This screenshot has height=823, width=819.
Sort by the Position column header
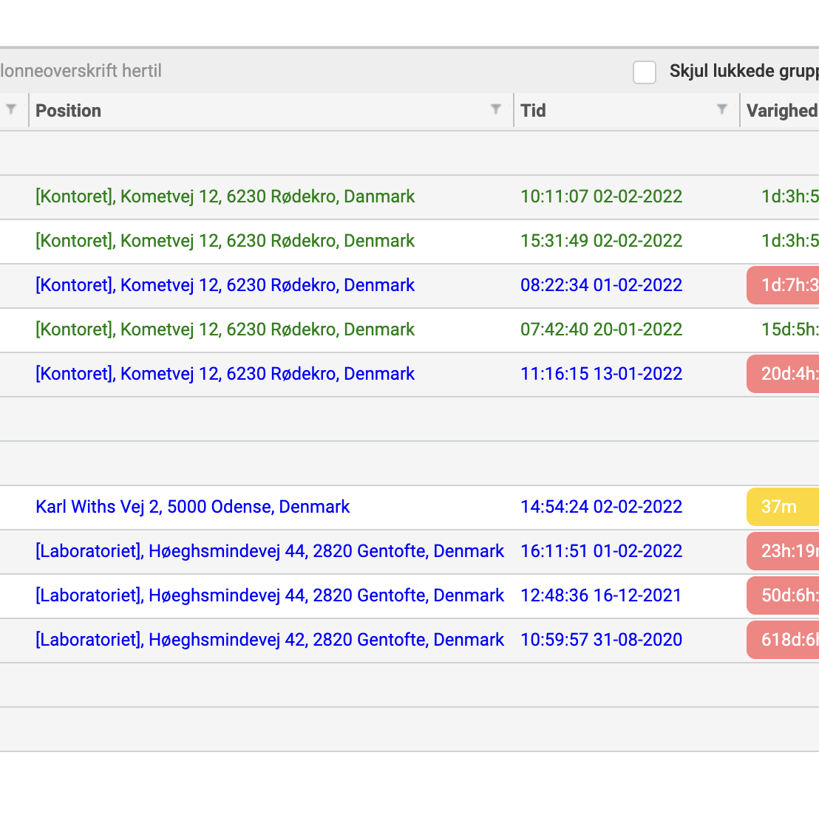(x=68, y=111)
